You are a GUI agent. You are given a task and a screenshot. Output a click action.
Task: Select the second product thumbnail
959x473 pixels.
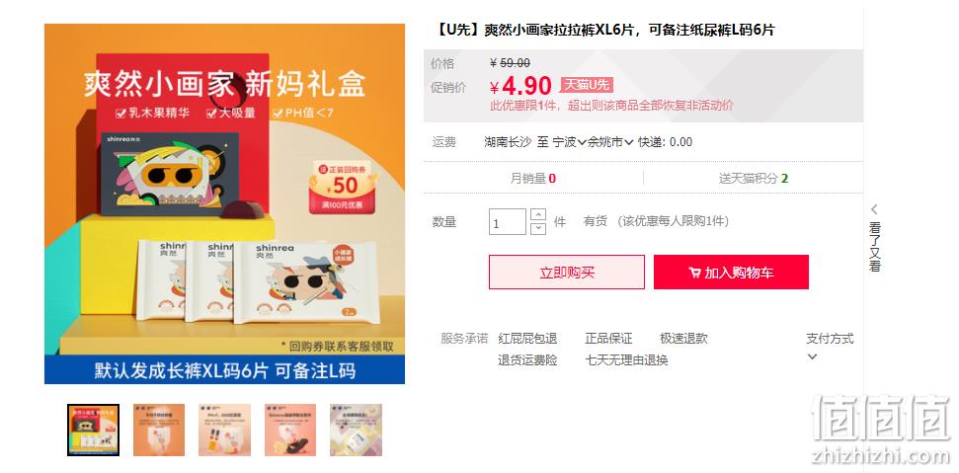click(x=159, y=431)
